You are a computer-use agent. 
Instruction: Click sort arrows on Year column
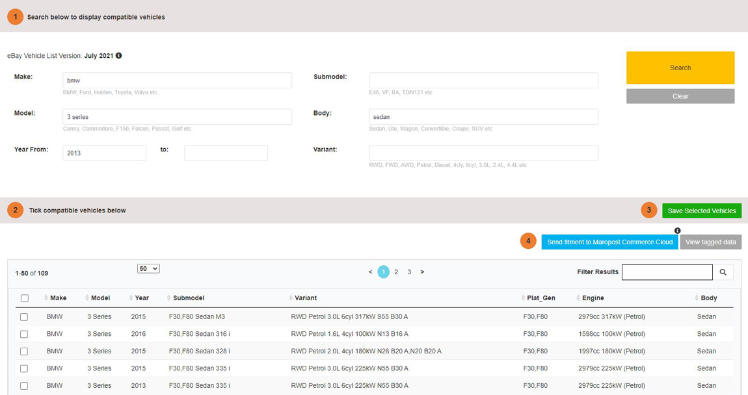(x=130, y=298)
